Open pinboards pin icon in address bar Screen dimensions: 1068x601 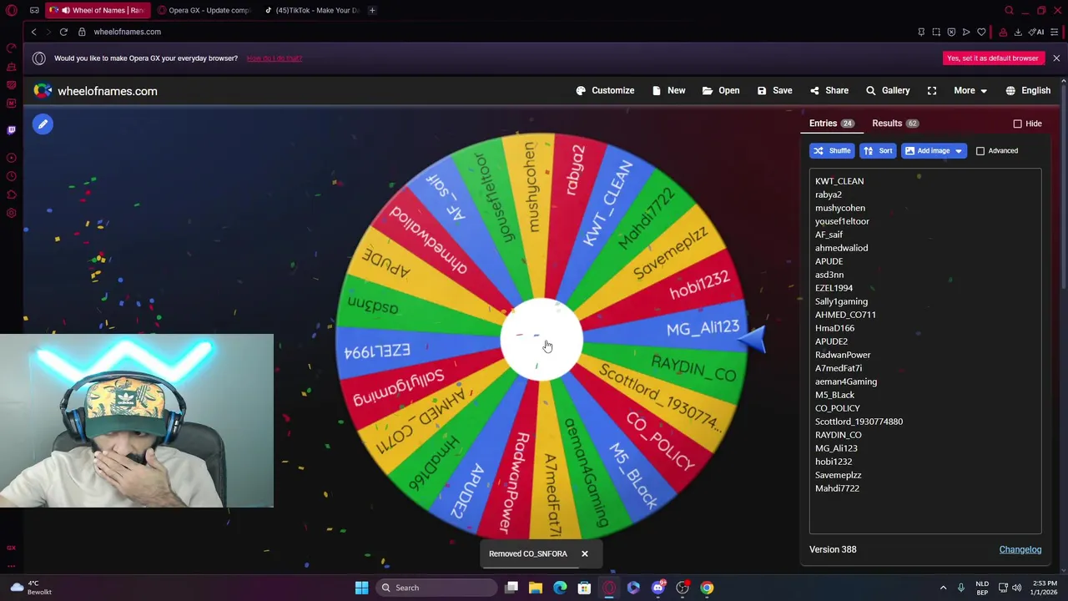[x=921, y=32]
